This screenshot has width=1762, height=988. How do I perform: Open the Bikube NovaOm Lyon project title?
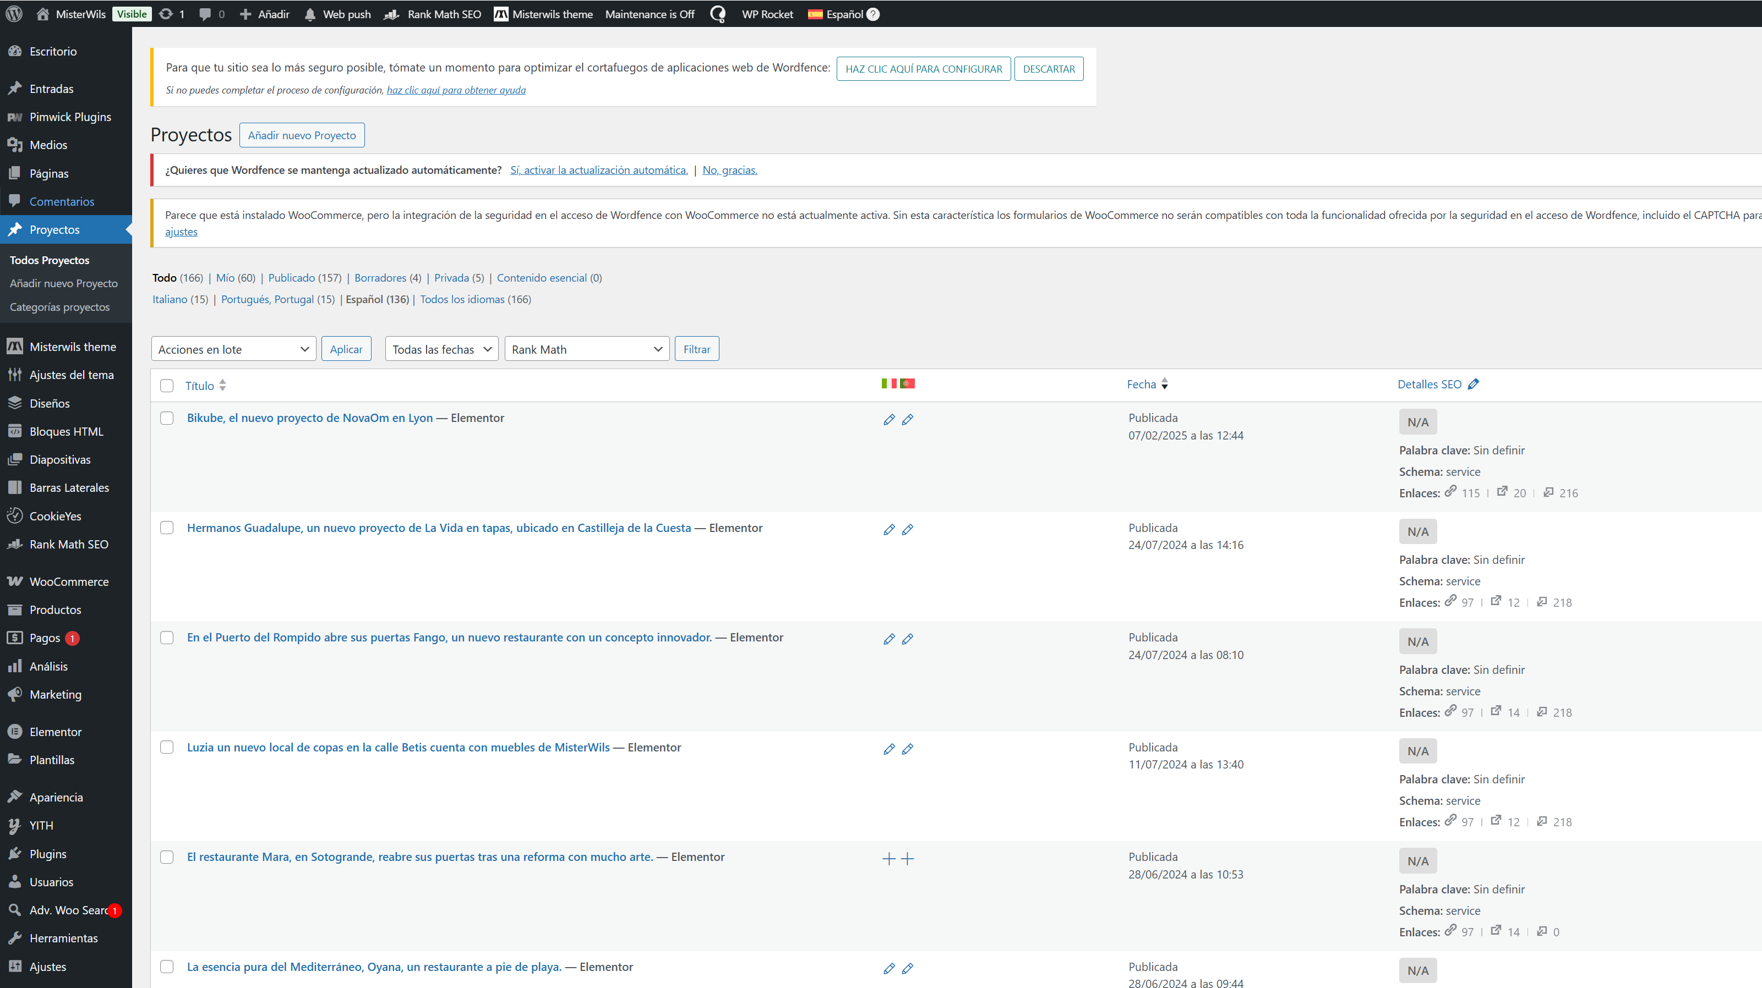point(310,418)
